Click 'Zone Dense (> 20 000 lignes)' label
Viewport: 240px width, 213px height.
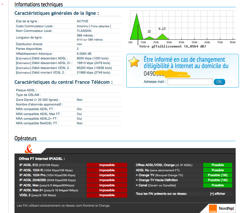click(38, 100)
